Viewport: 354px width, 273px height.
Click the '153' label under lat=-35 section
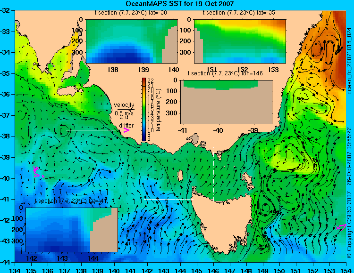pos(273,70)
